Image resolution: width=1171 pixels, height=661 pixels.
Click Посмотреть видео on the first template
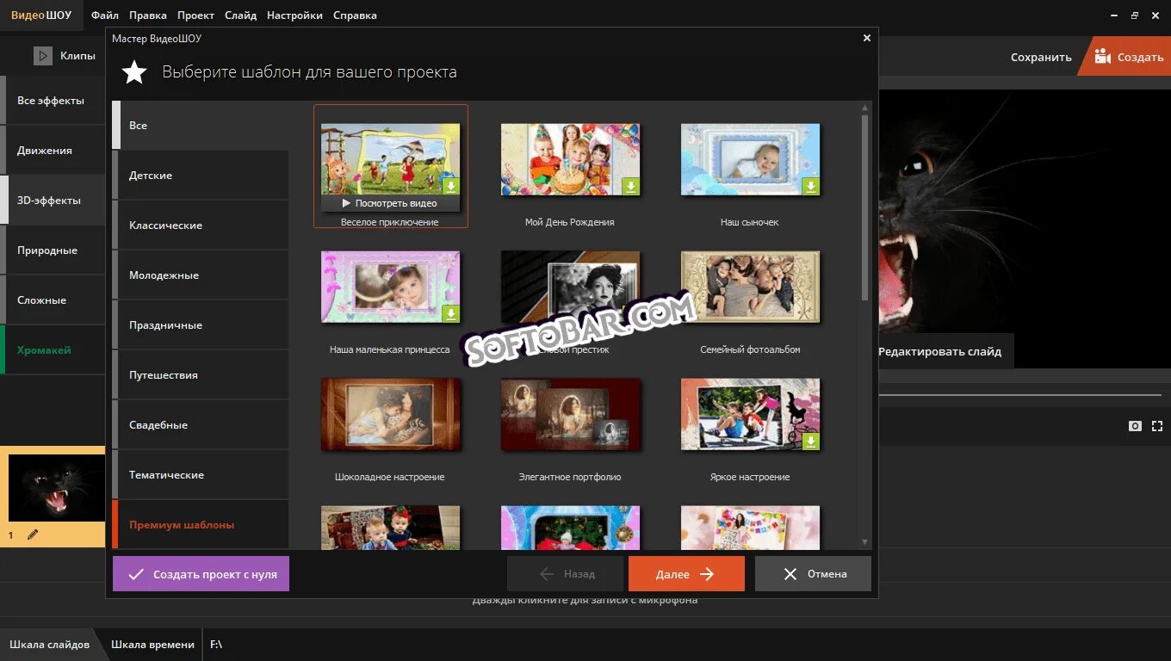pos(390,203)
